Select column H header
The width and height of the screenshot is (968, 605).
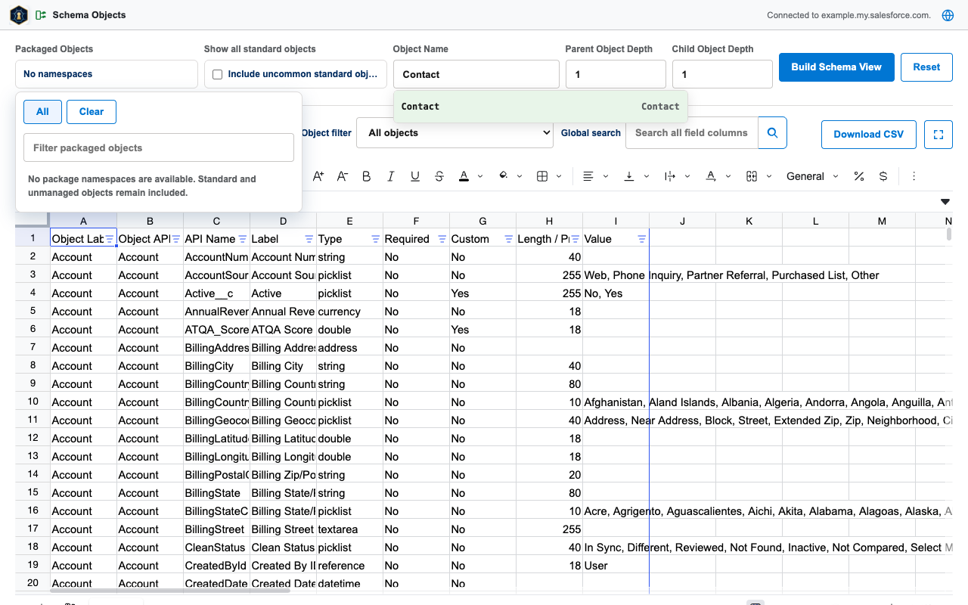tap(550, 221)
